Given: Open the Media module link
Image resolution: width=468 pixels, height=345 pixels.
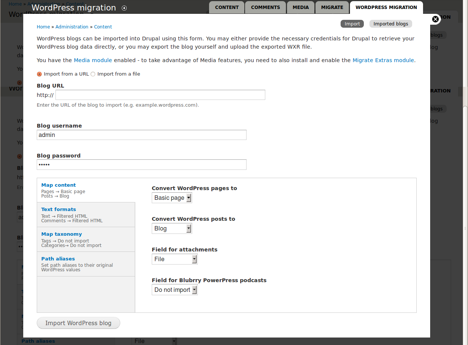Looking at the screenshot, I should point(93,60).
